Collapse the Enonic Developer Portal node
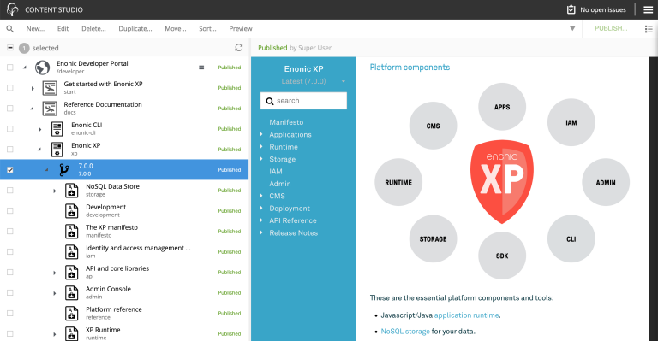658x341 pixels. pos(25,68)
